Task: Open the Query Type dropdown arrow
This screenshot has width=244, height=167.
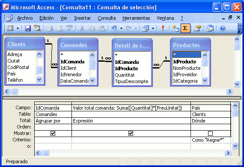Action: tap(153, 29)
